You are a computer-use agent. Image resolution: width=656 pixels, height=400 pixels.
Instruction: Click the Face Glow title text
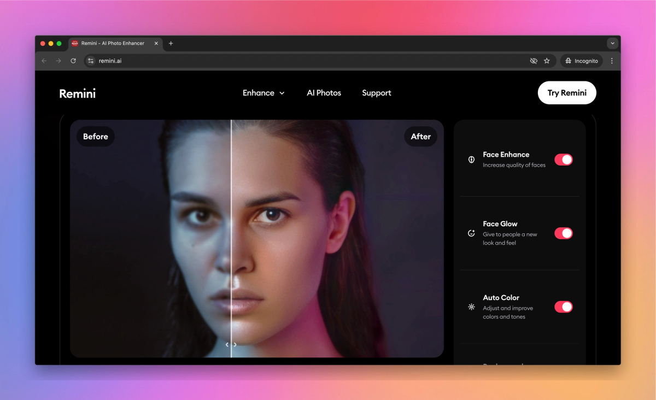(500, 224)
